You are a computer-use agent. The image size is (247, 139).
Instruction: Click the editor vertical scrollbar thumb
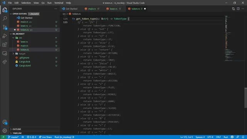click(246, 98)
